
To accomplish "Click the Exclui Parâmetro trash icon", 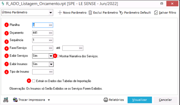I will [x=90, y=13].
